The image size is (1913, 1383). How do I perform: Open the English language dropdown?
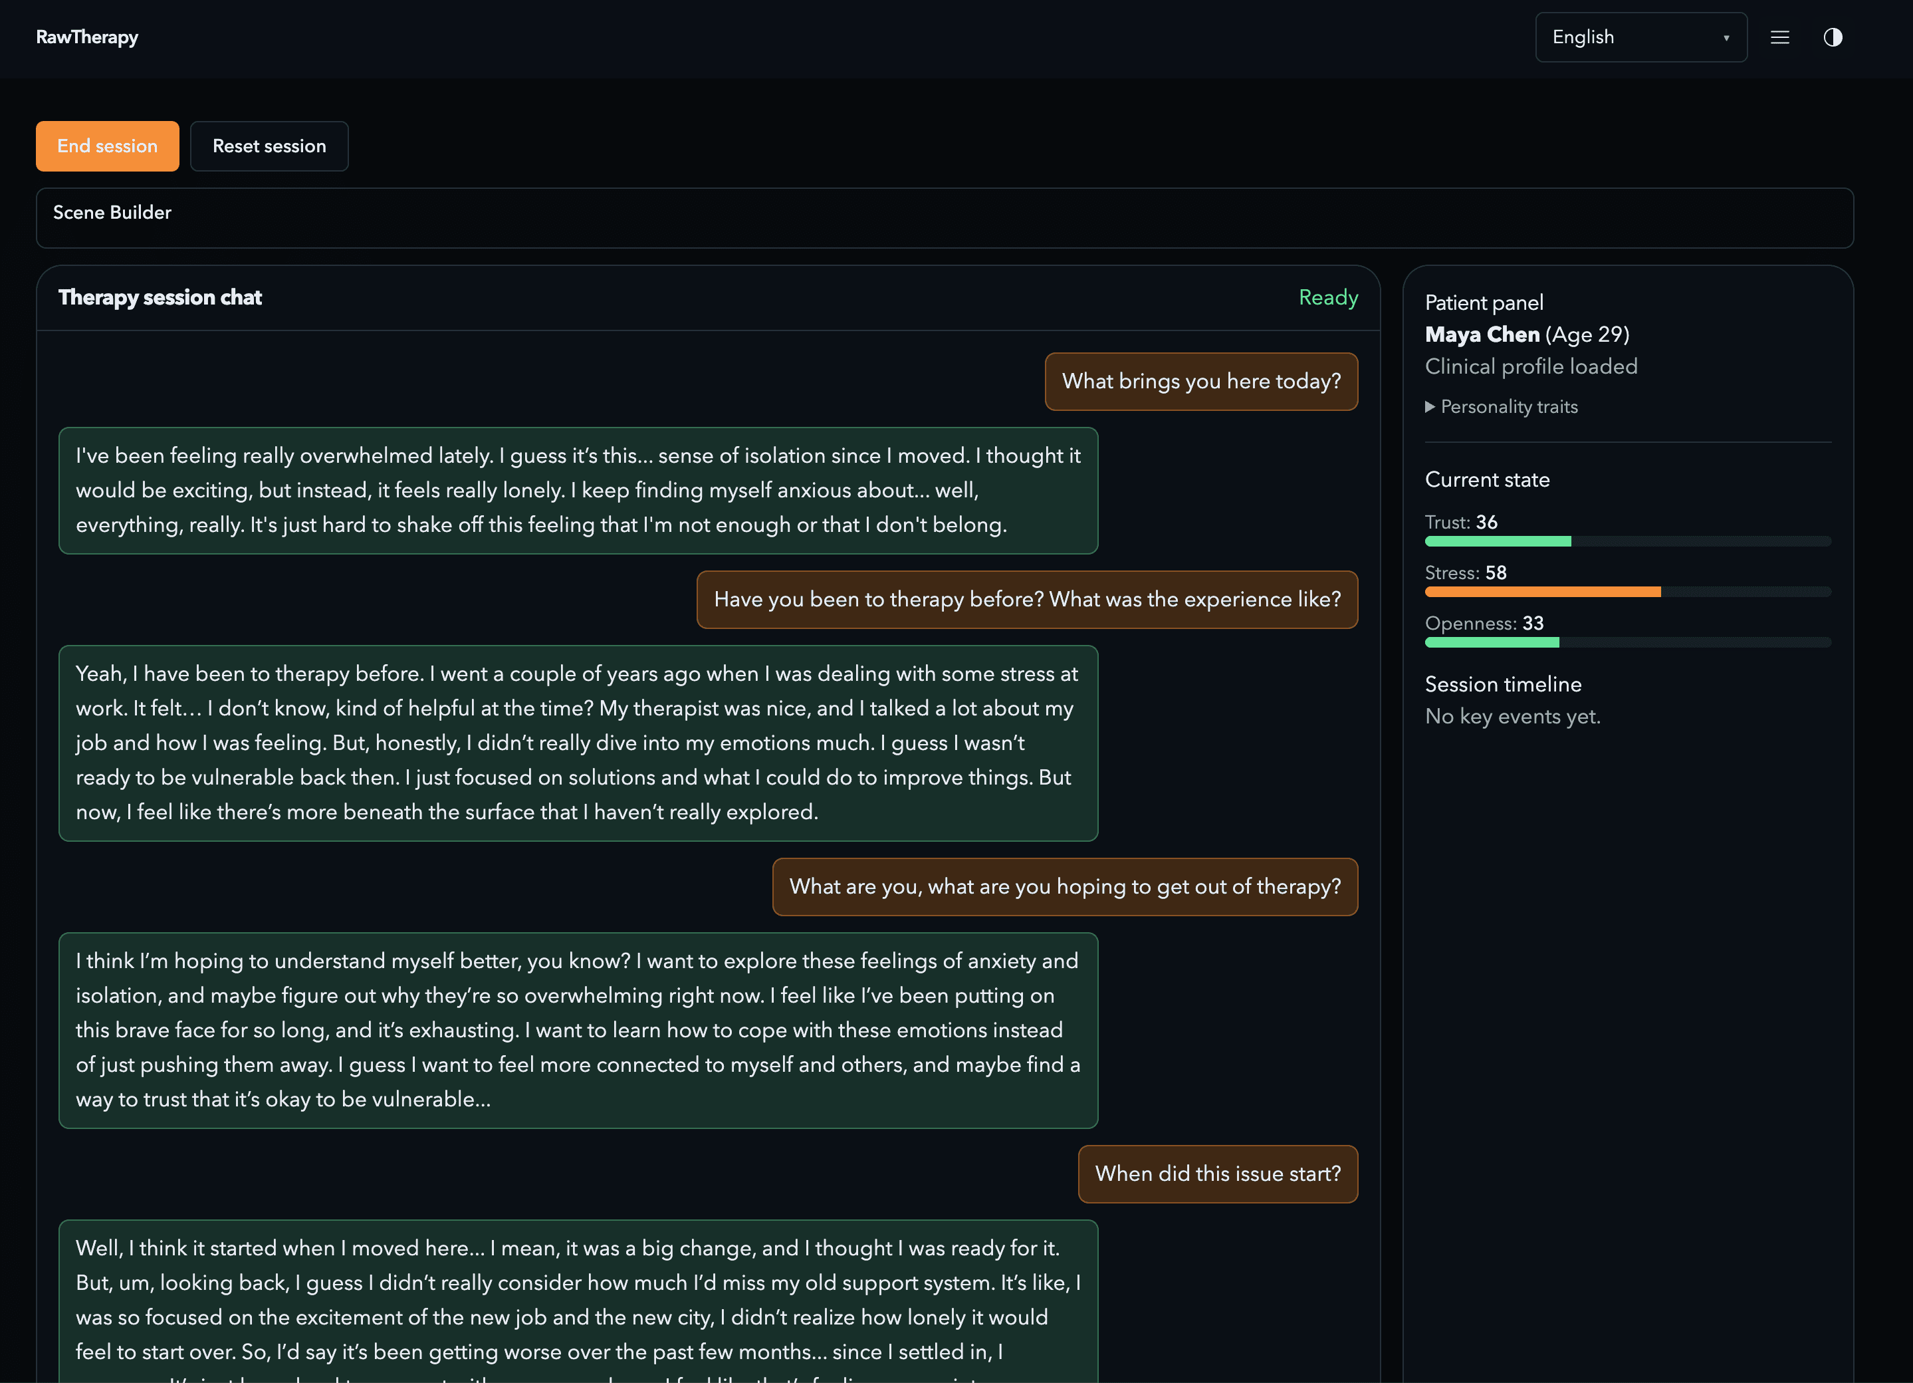pos(1640,37)
